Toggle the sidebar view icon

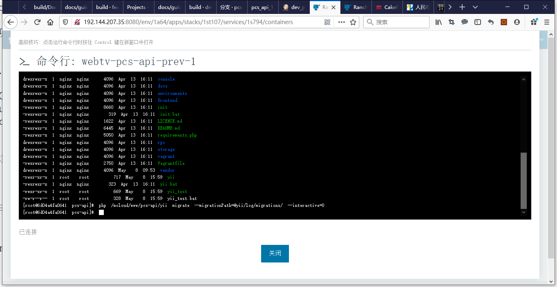point(478,22)
